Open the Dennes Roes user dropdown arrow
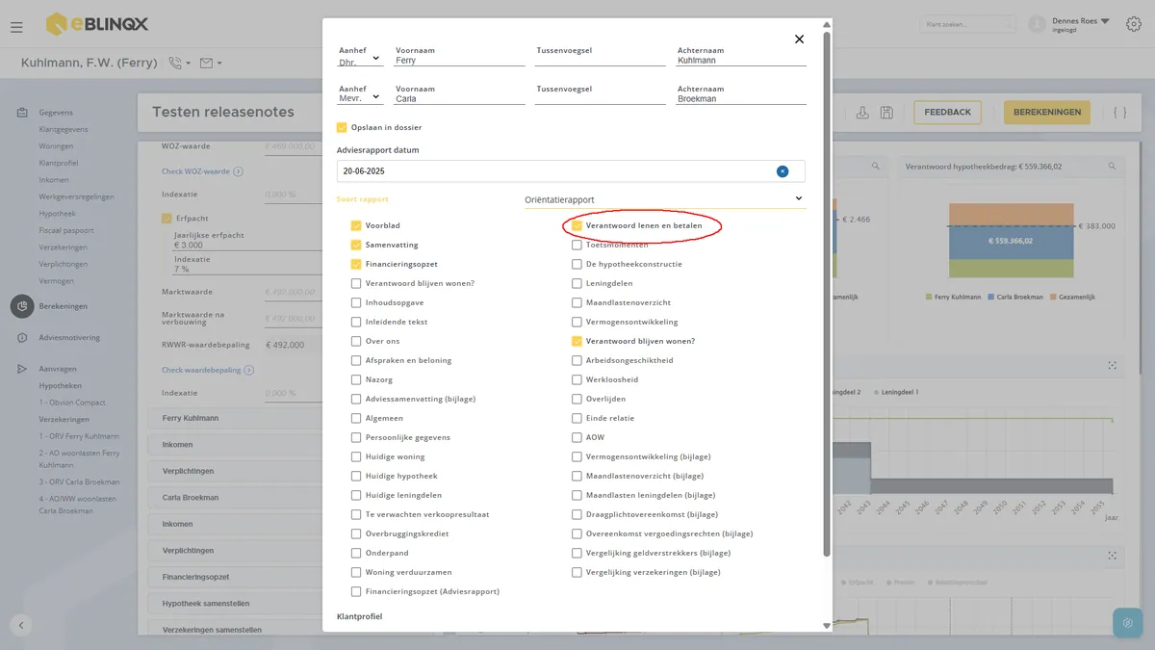 pyautogui.click(x=1105, y=20)
